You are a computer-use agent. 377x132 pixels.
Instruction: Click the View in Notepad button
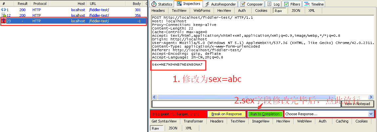point(358,104)
